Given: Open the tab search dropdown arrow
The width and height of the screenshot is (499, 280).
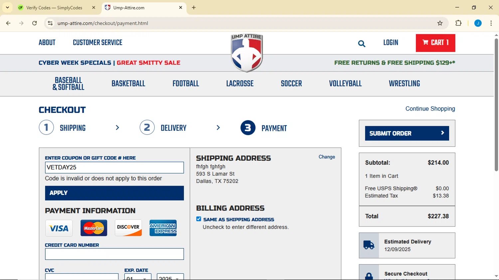Looking at the screenshot, I should pyautogui.click(x=7, y=7).
